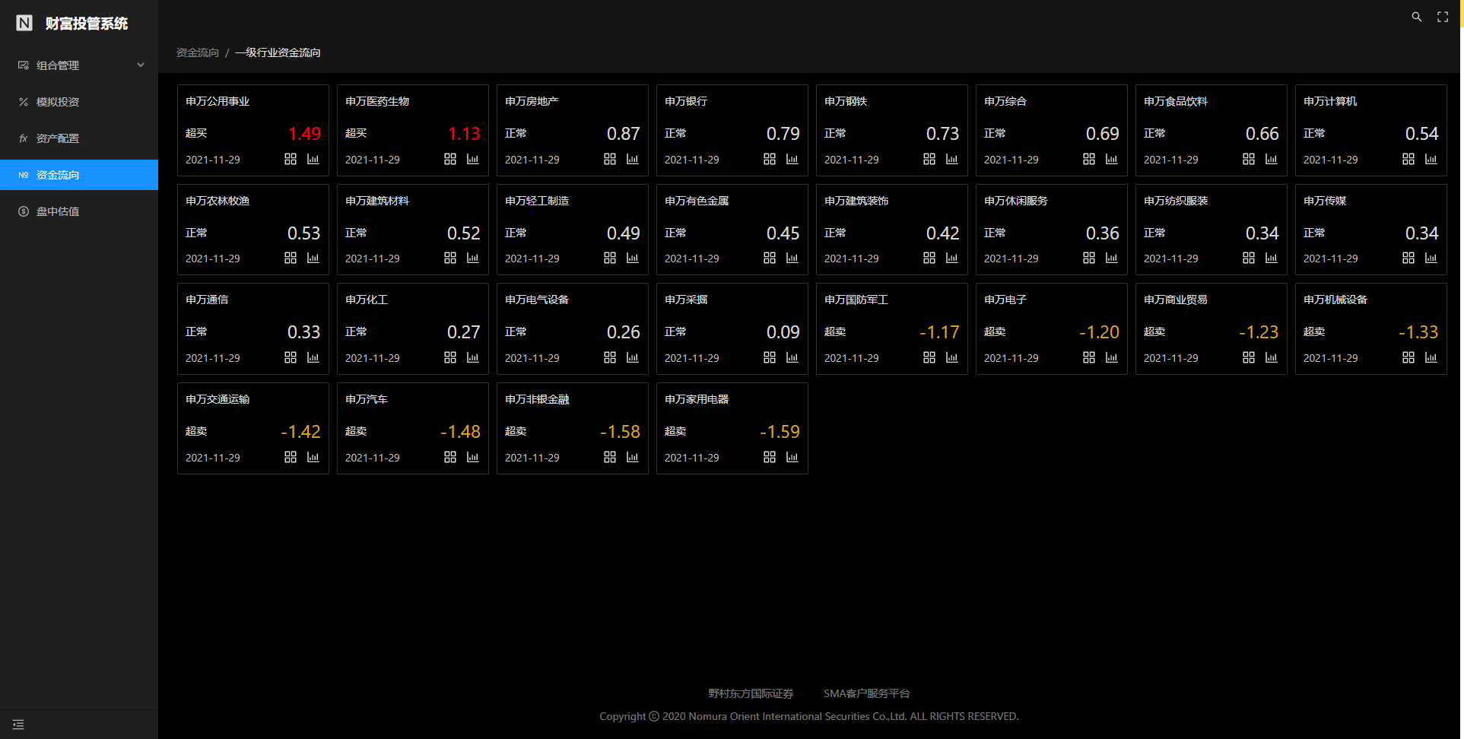Click the 0.09 value on 申万采掘
Screen dimensions: 1464x739
(783, 332)
